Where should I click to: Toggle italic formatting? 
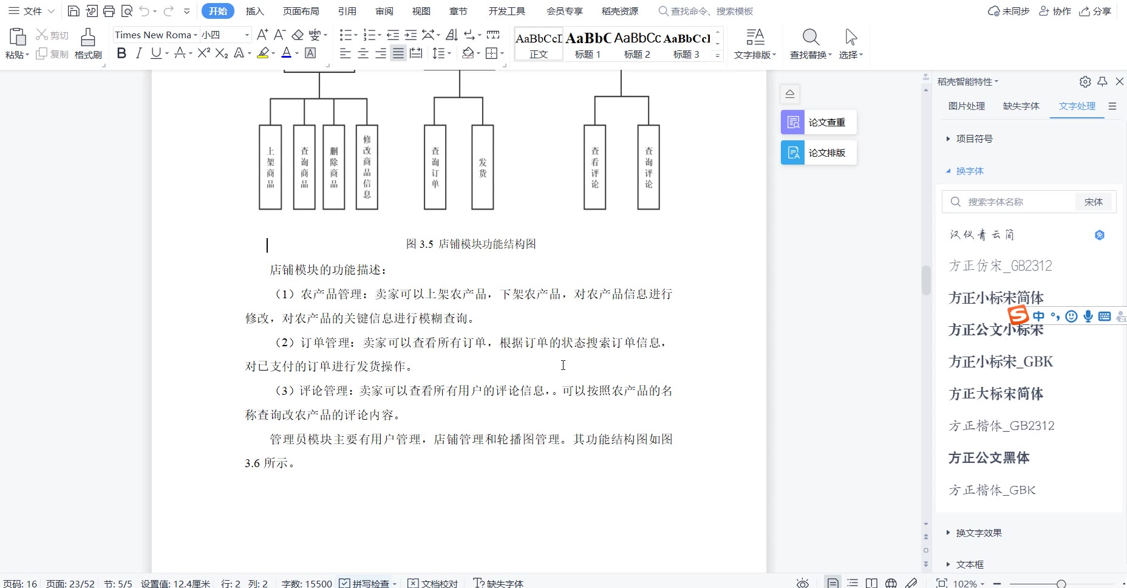tap(138, 53)
